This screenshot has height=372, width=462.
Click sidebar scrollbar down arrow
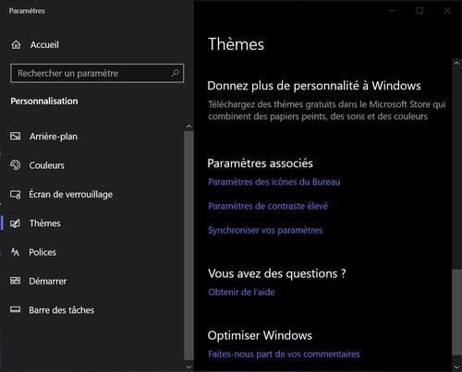point(188,366)
